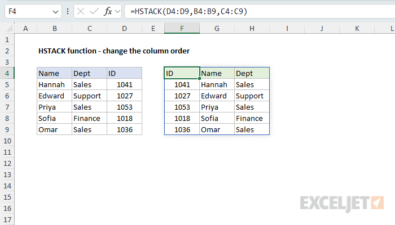Viewport: 395px width, 225px height.
Task: Click the title cell 'HSTACK function - change the column order'
Action: pos(114,51)
